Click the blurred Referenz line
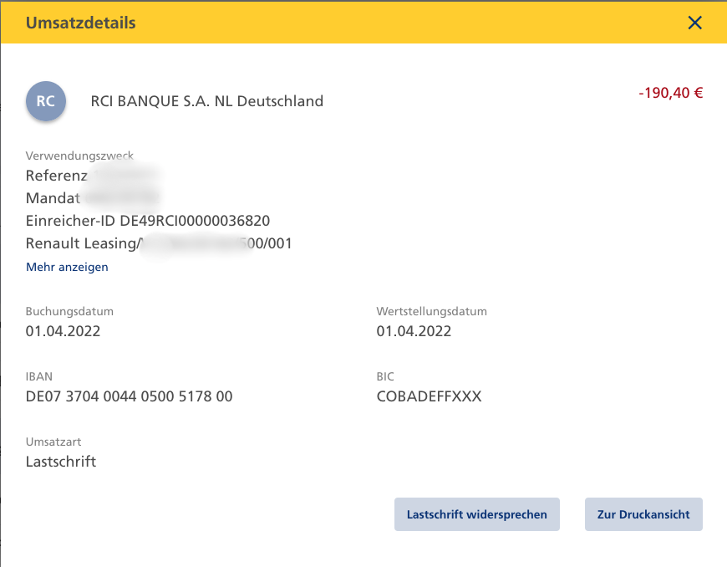 [92, 176]
